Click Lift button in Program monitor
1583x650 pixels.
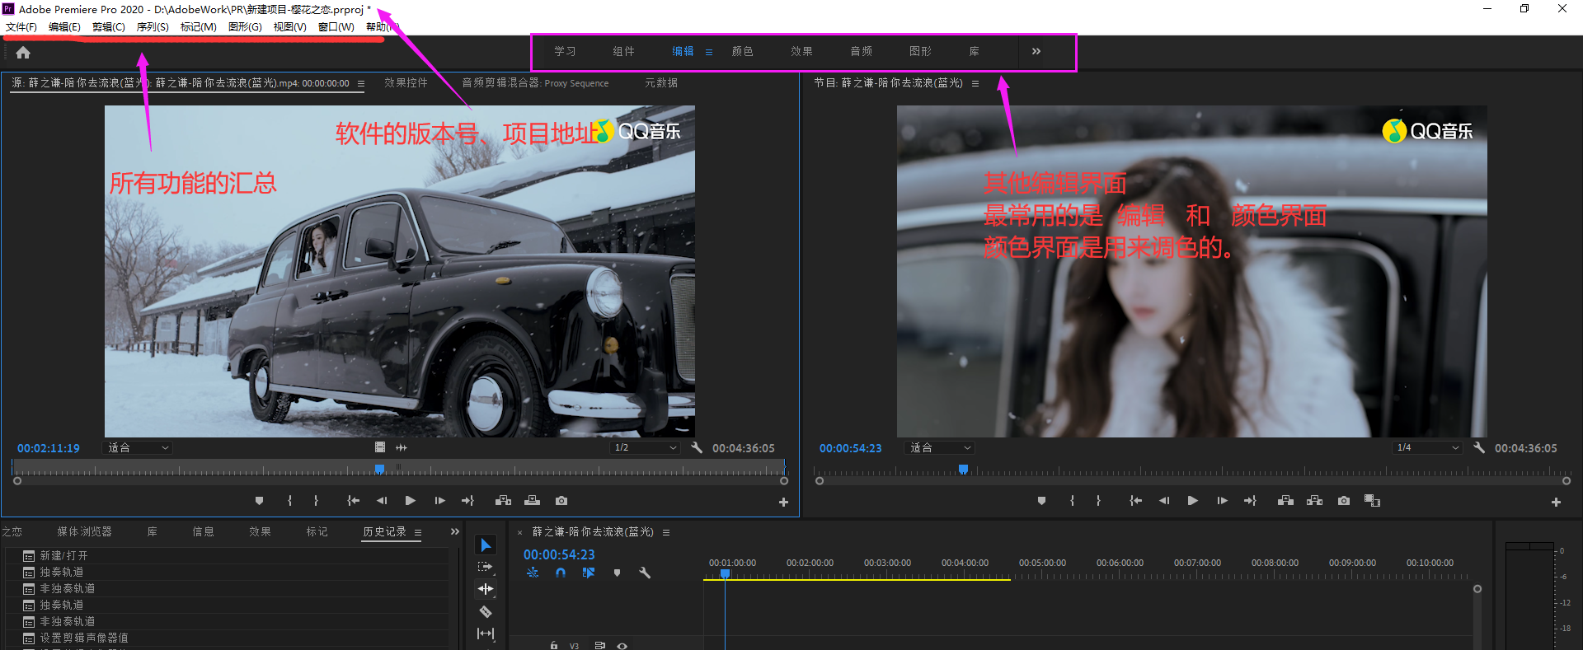click(x=1285, y=501)
